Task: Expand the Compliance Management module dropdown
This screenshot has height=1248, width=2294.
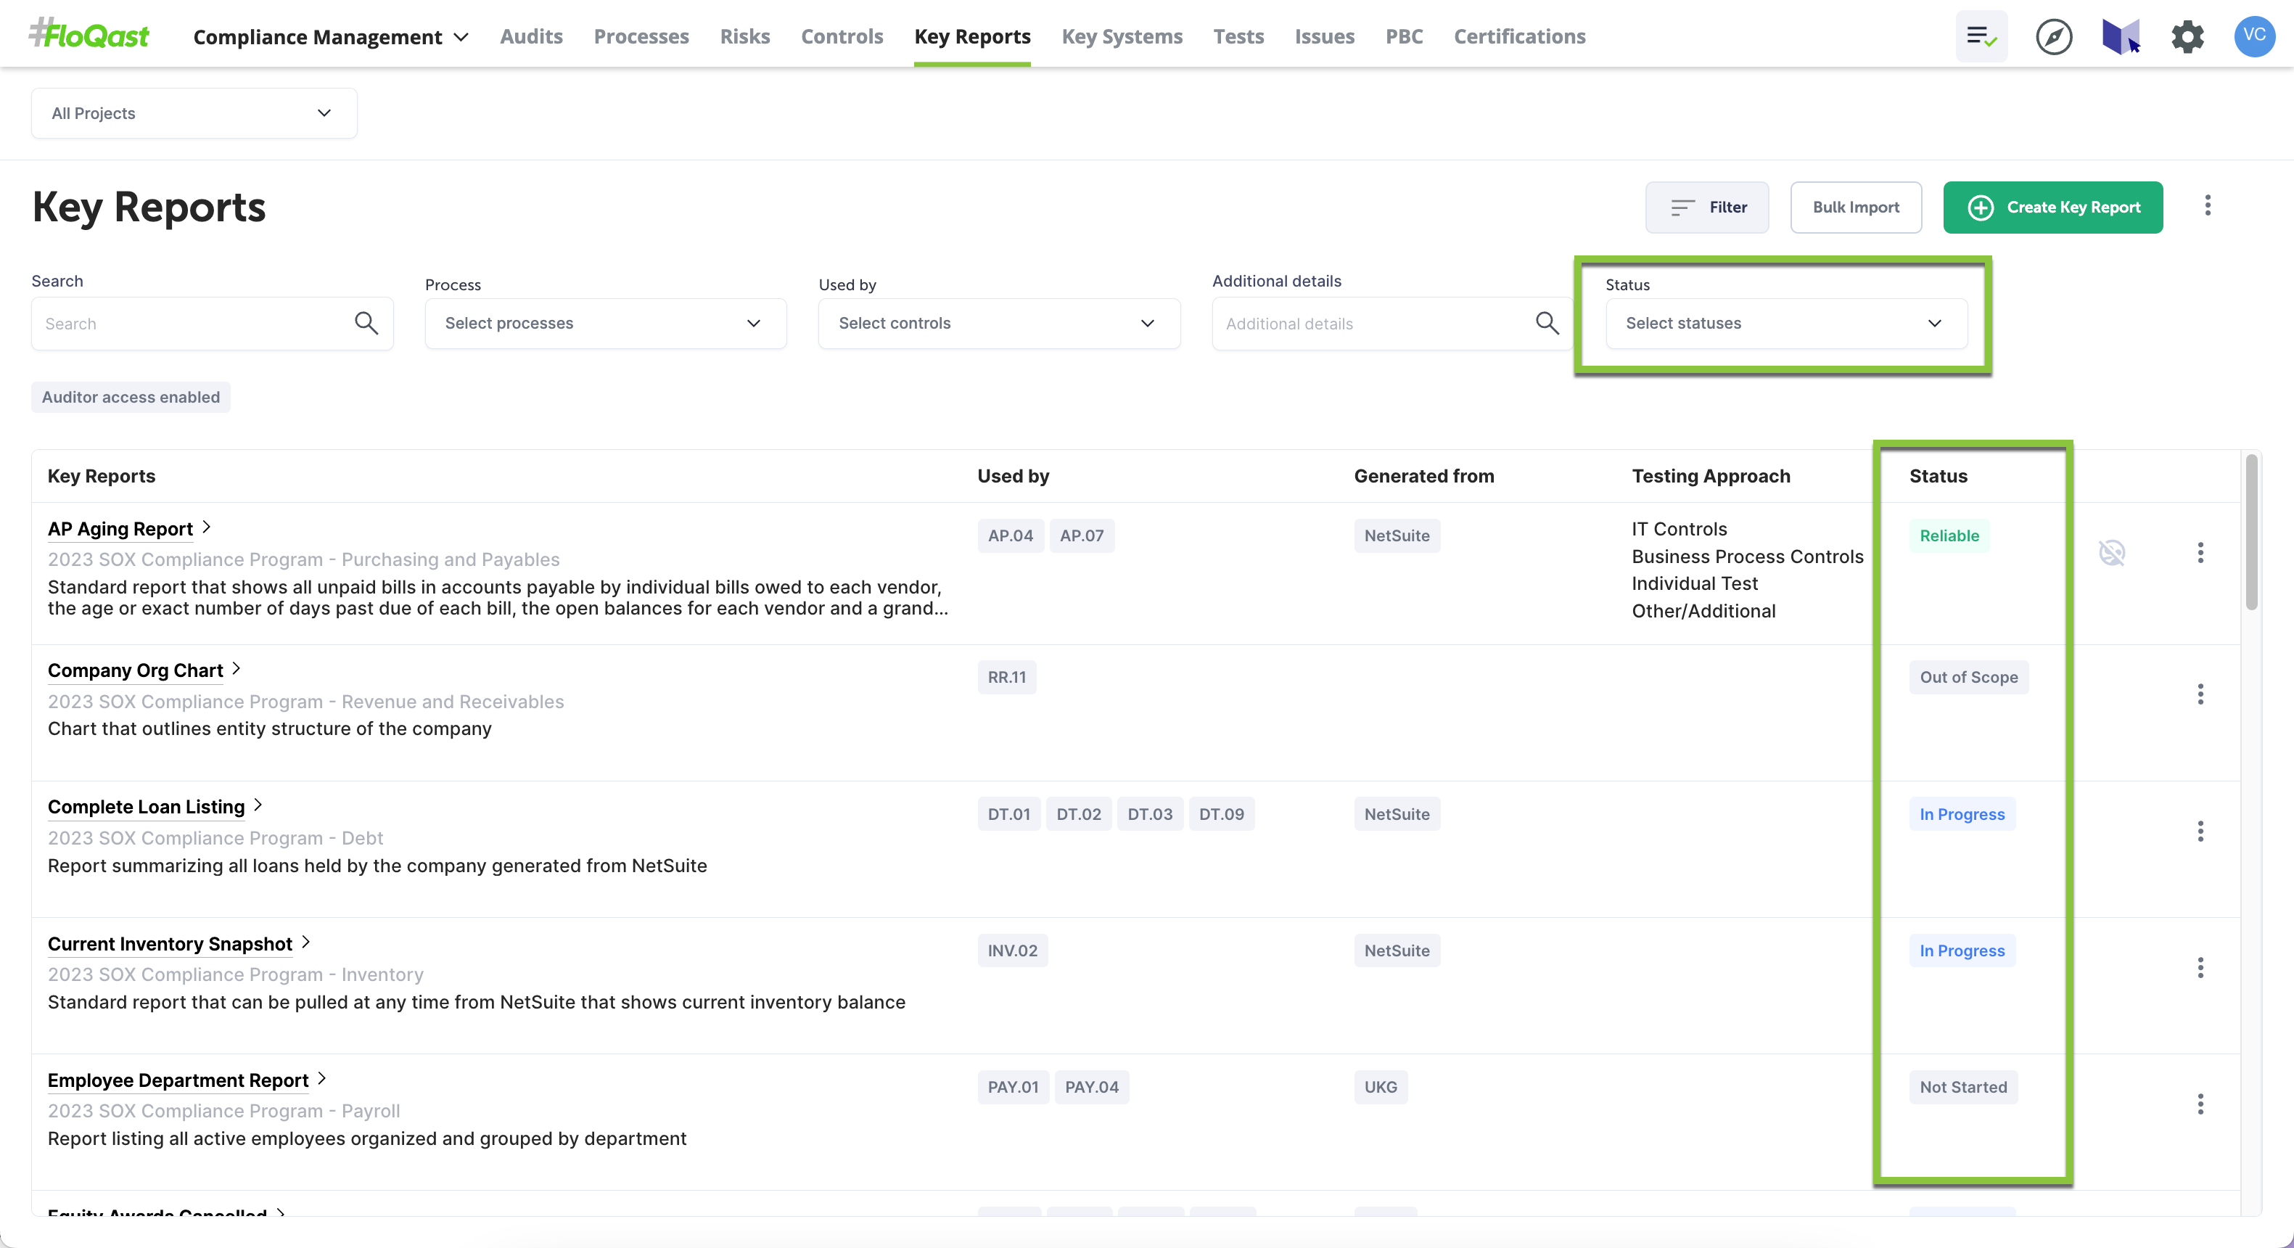Action: pos(330,36)
